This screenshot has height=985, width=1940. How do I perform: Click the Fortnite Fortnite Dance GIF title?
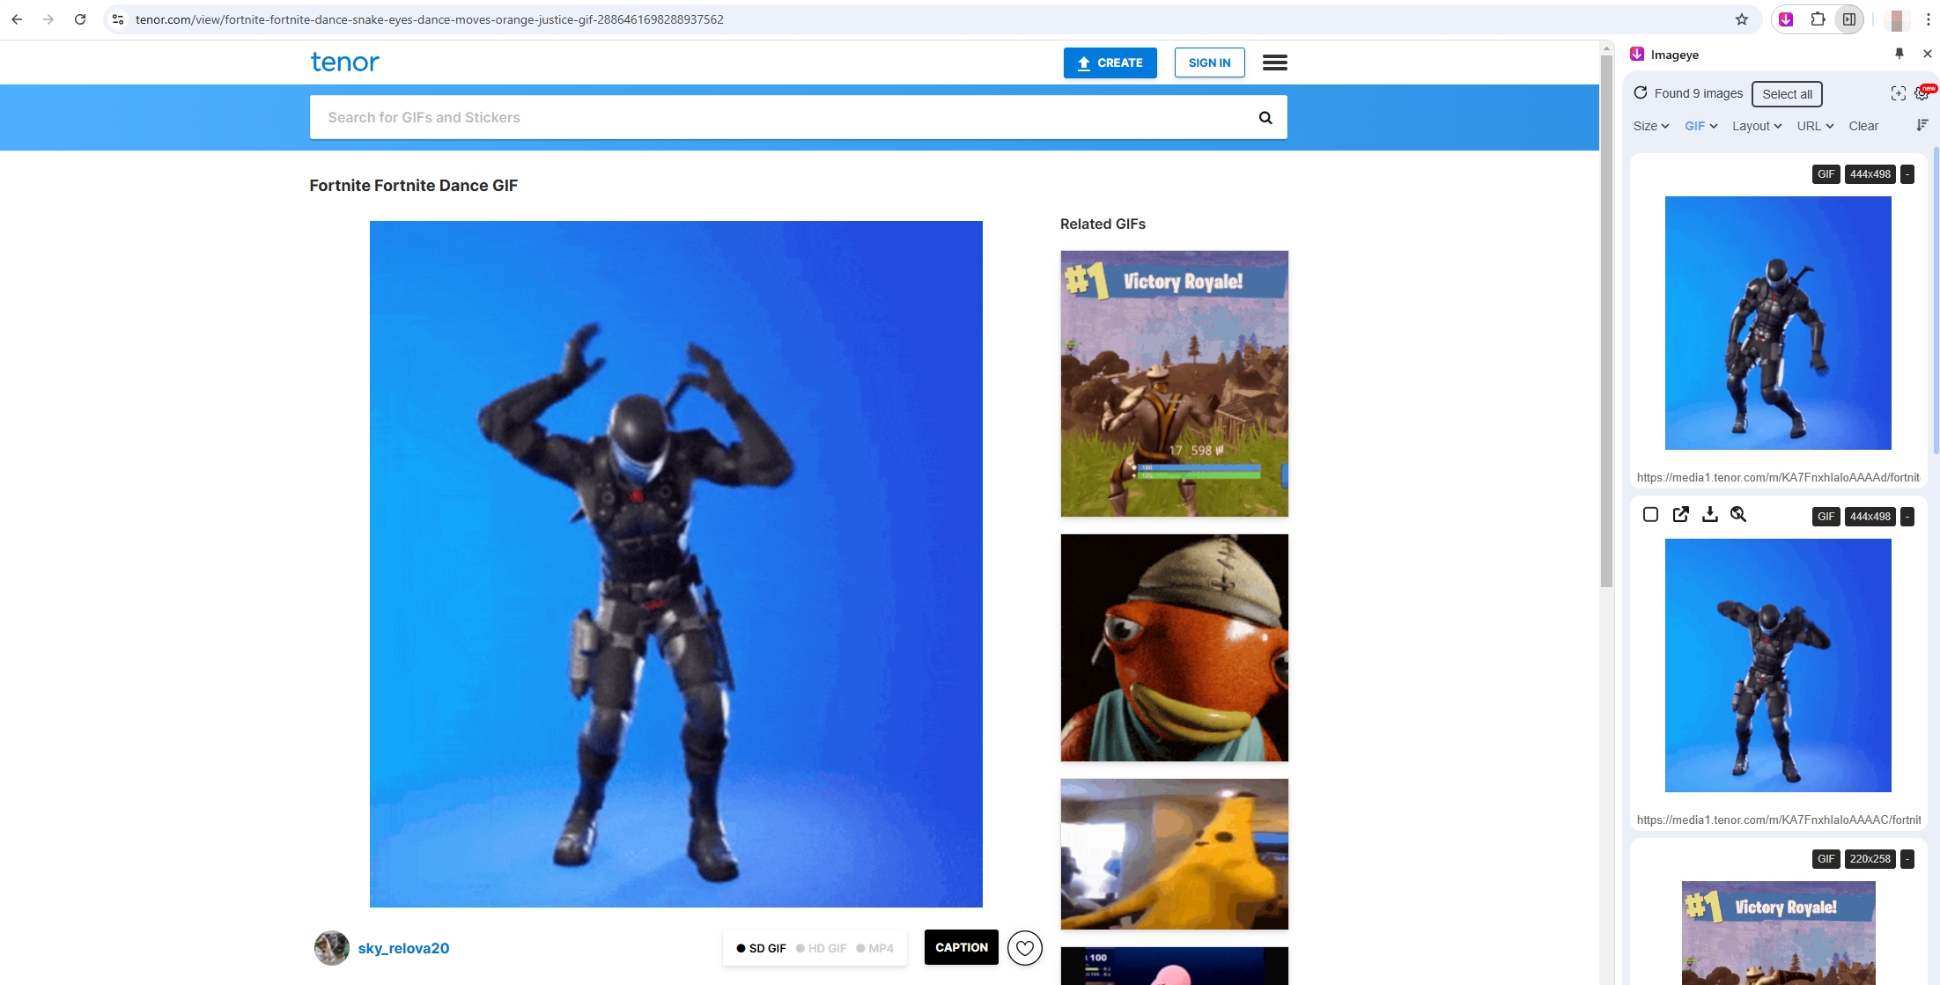413,186
